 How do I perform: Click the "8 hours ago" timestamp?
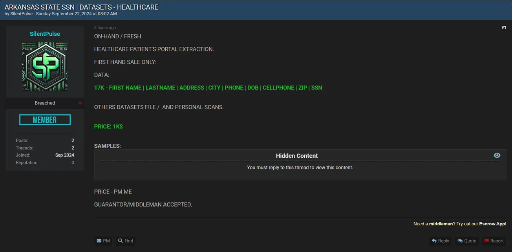coord(105,28)
